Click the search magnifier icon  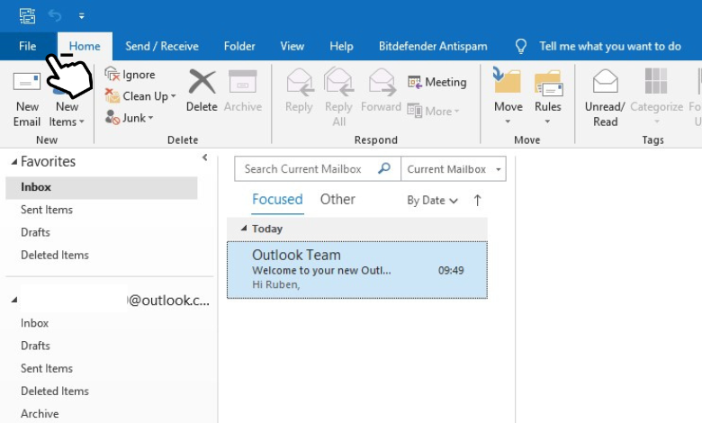[x=384, y=168]
